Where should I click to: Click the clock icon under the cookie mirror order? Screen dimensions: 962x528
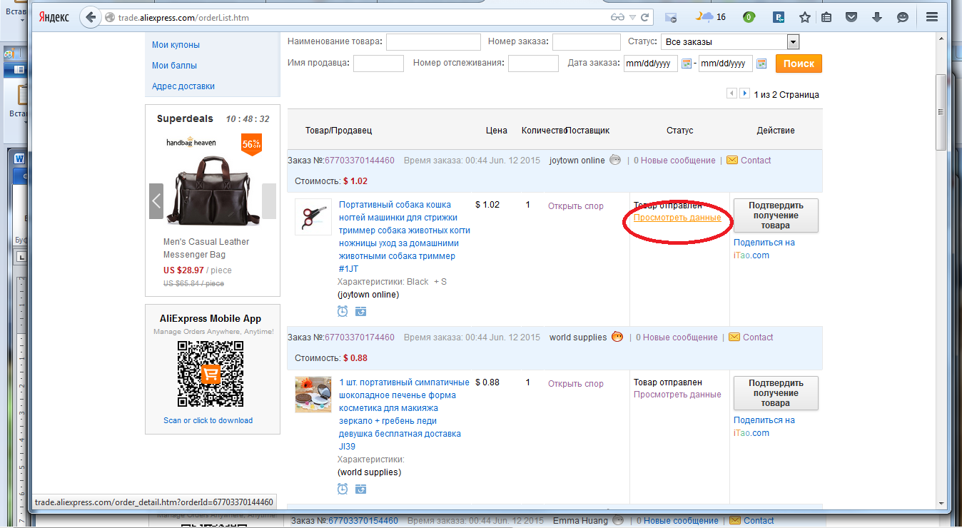[343, 489]
